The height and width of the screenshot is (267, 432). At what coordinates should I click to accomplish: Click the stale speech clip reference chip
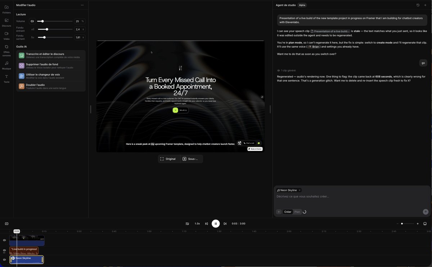click(x=330, y=31)
